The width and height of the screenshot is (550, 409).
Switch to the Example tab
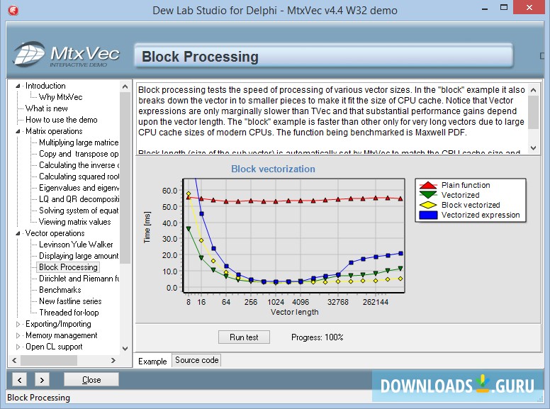152,361
